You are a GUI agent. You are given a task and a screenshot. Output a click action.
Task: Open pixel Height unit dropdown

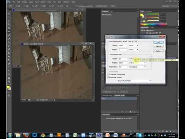click(x=133, y=50)
